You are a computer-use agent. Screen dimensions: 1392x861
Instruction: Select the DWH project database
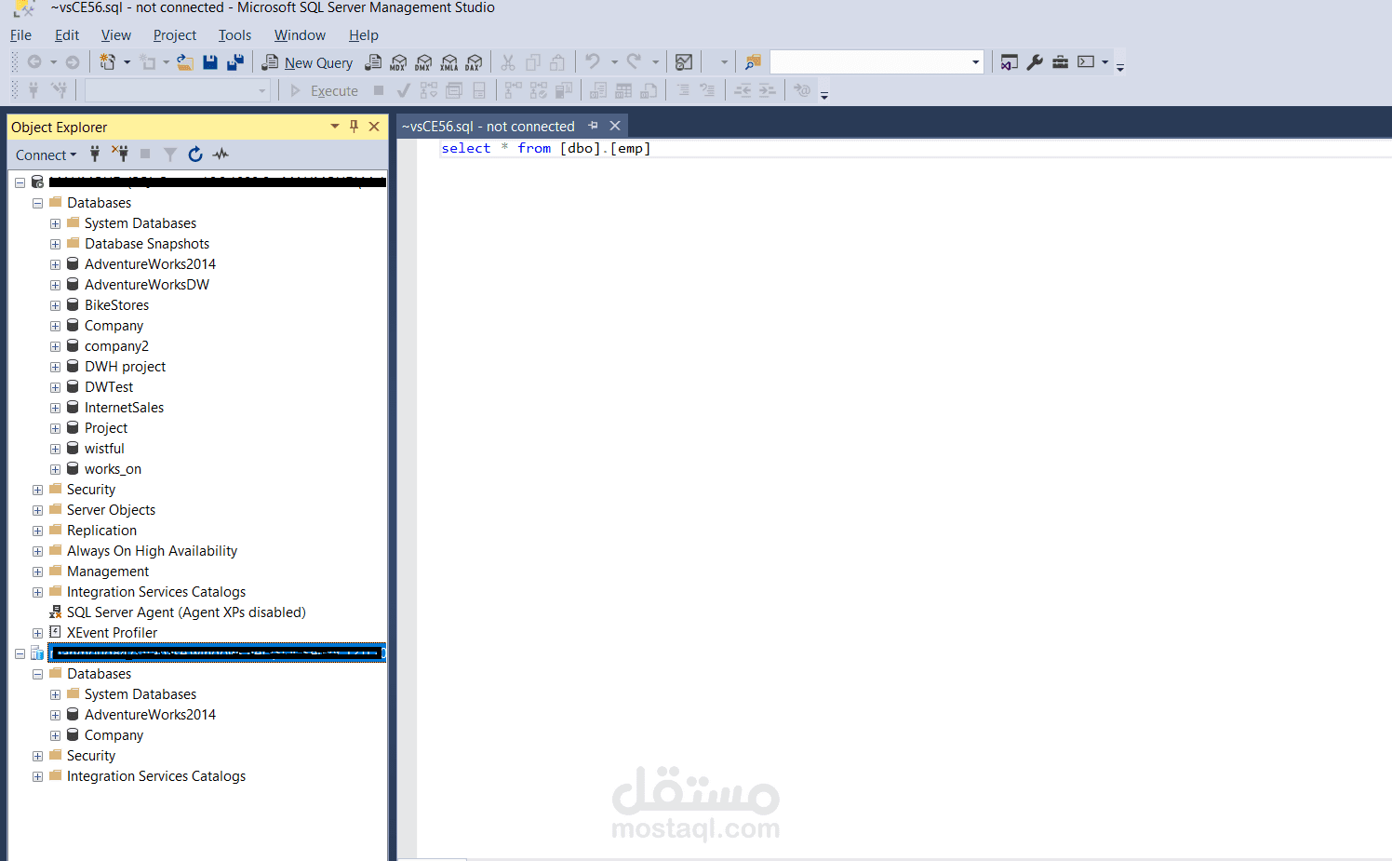125,367
